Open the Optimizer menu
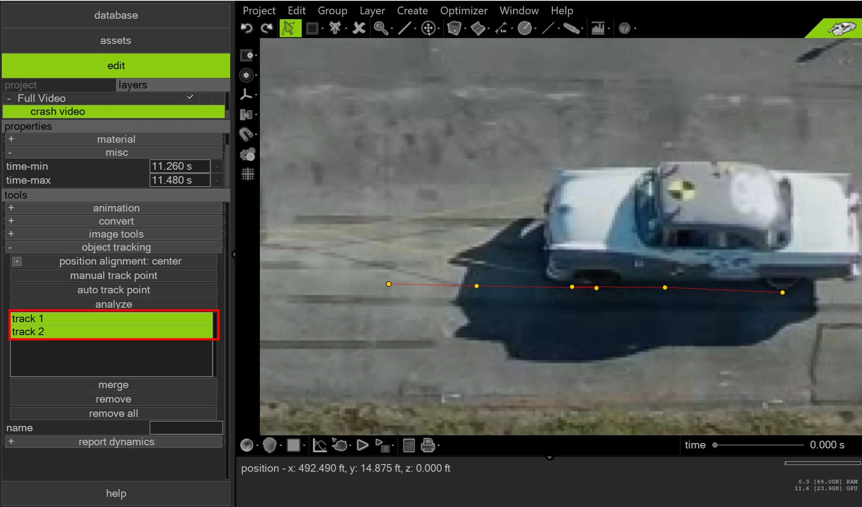Screen dimensions: 862x507 pos(463,11)
